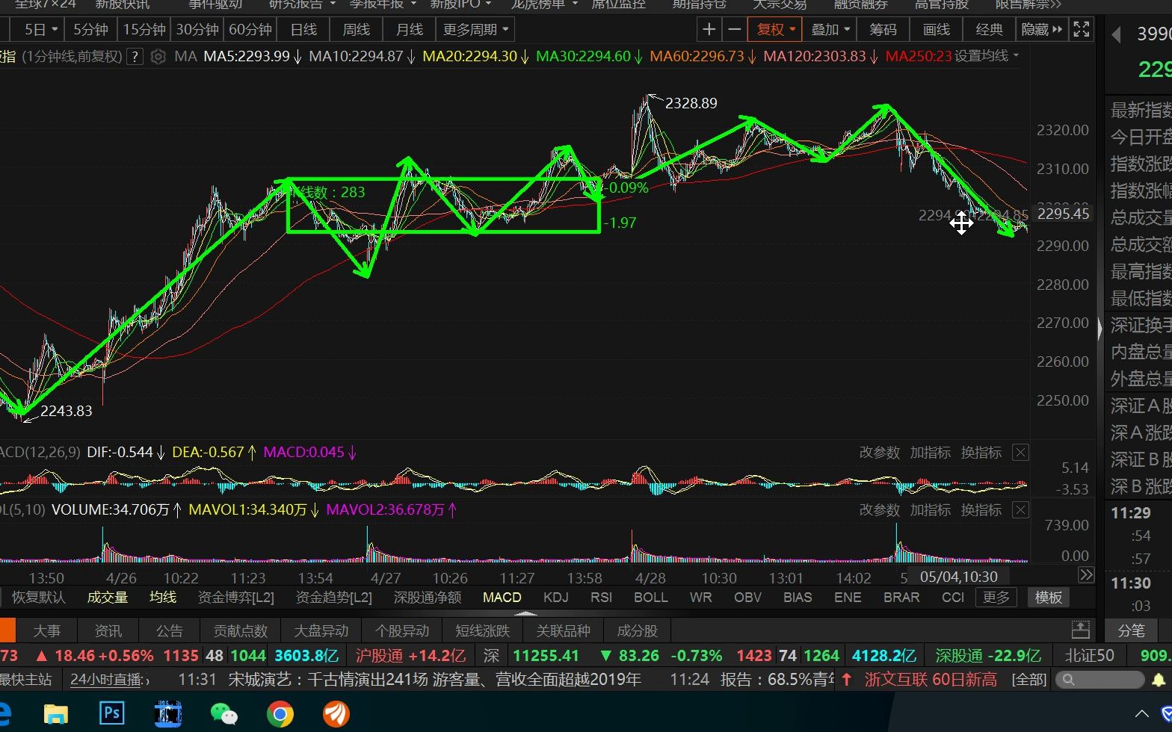This screenshot has width=1172, height=732.
Task: Open 龙虎榜单 menu dropdown
Action: (544, 4)
